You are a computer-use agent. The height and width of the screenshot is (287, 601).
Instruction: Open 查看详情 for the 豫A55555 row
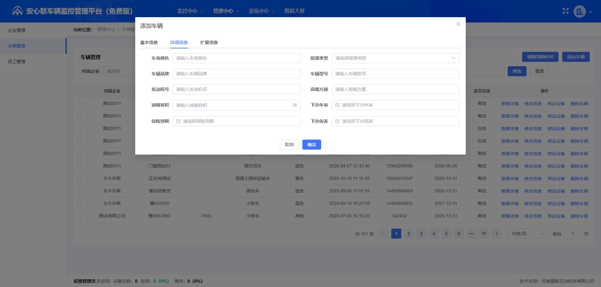pyautogui.click(x=510, y=203)
